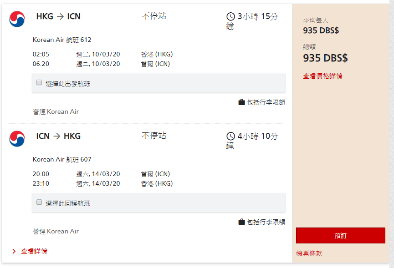Open the 機票條款 ticket terms link
The height and width of the screenshot is (268, 394).
(x=309, y=253)
